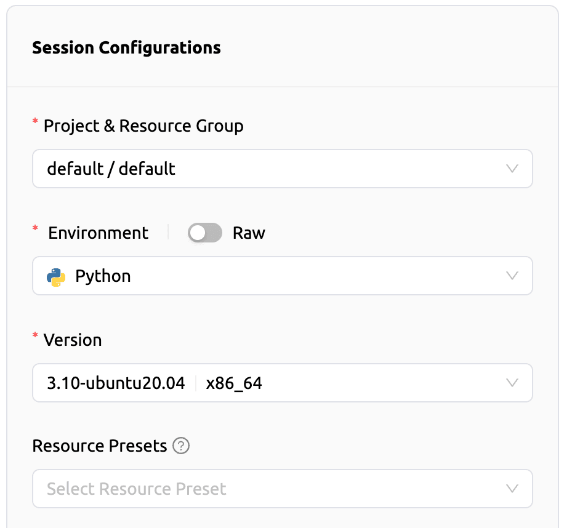This screenshot has height=528, width=564.
Task: Click the Environment field label
Action: pyautogui.click(x=98, y=233)
